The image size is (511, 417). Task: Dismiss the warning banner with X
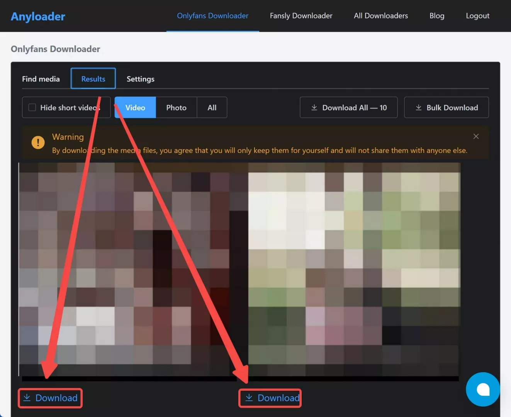(x=476, y=136)
